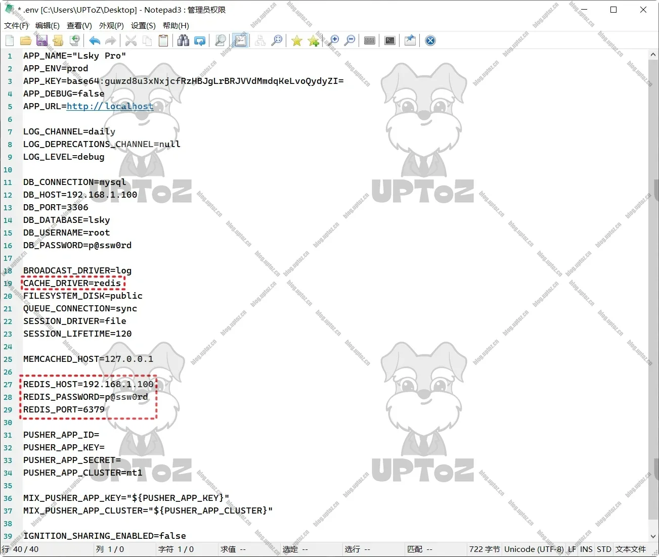Click the vertical scrollbar up arrow
Image resolution: width=659 pixels, height=557 pixels.
coord(653,54)
